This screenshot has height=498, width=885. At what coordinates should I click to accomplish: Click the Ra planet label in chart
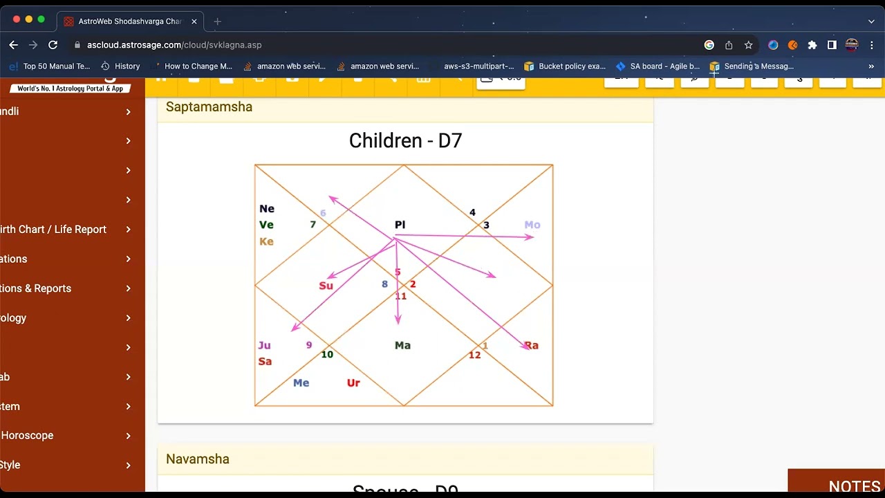tap(531, 345)
